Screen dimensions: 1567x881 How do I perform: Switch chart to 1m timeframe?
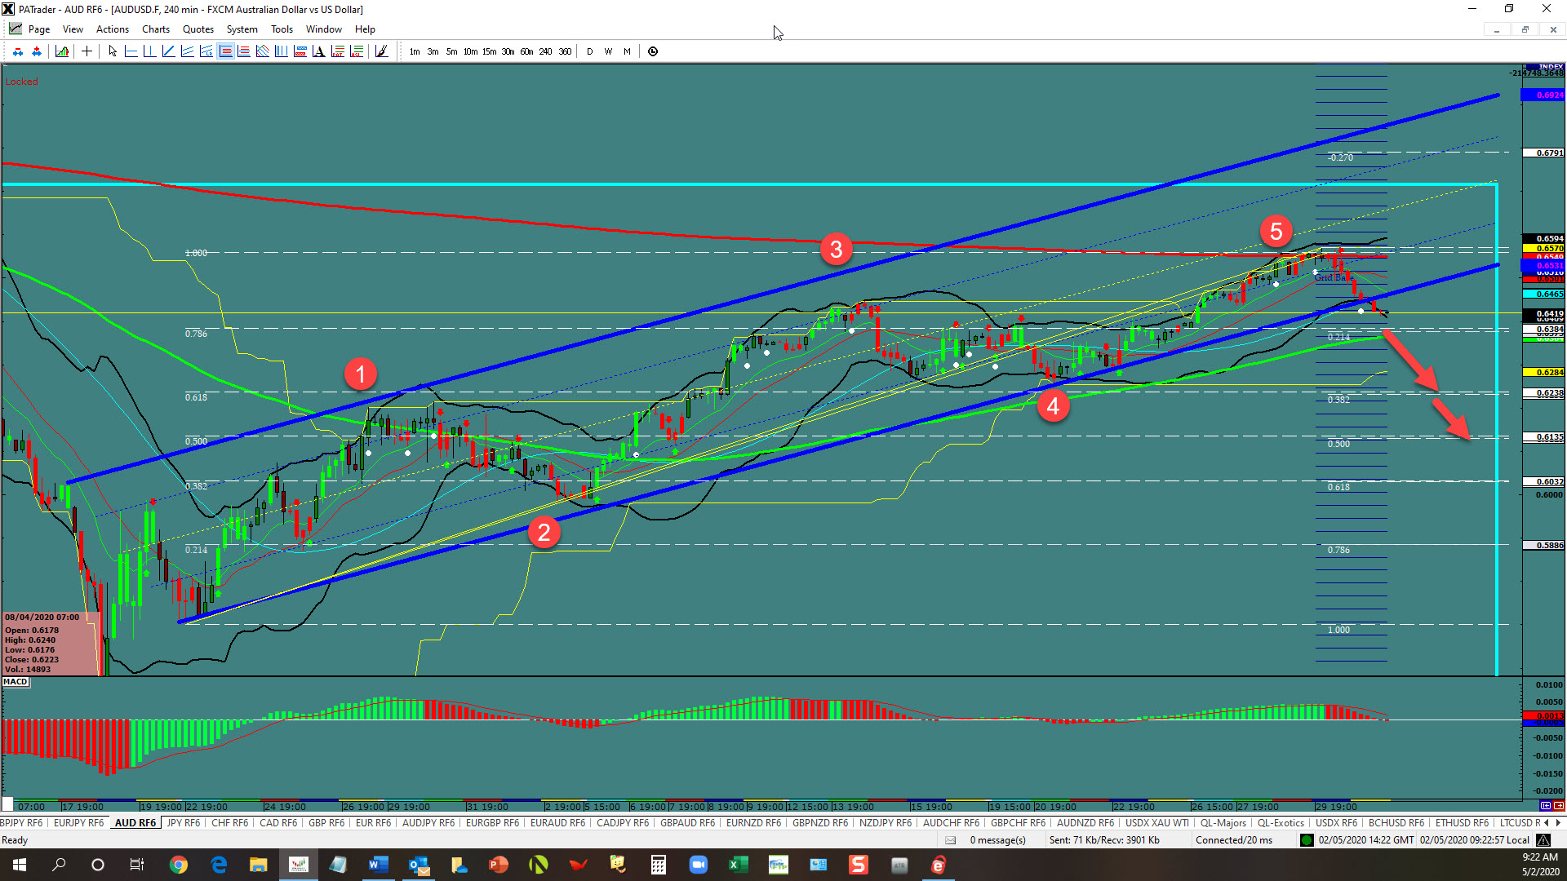point(415,51)
